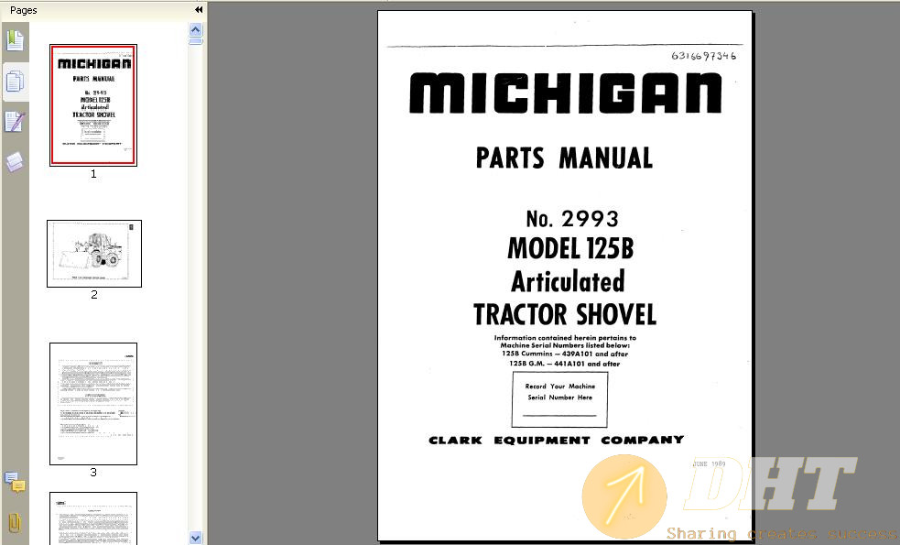Viewport: 900px width, 545px height.
Task: Select the Pages panel icon in sidebar
Action: [x=15, y=82]
